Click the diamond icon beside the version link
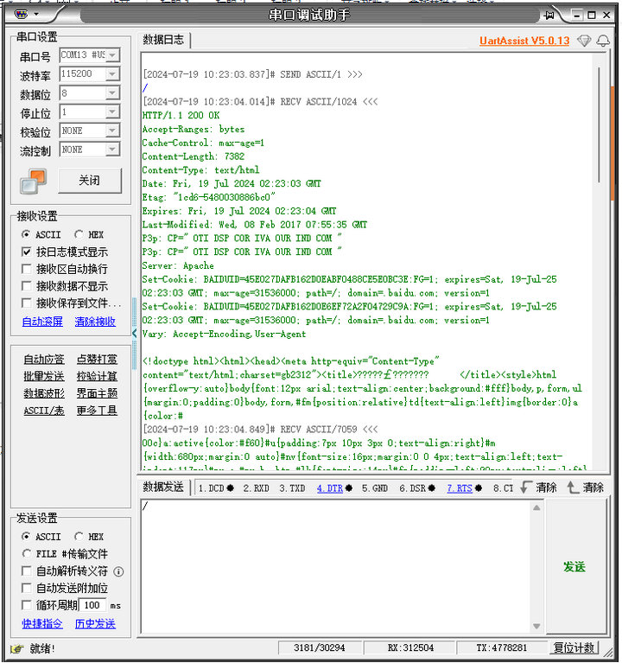 click(584, 41)
